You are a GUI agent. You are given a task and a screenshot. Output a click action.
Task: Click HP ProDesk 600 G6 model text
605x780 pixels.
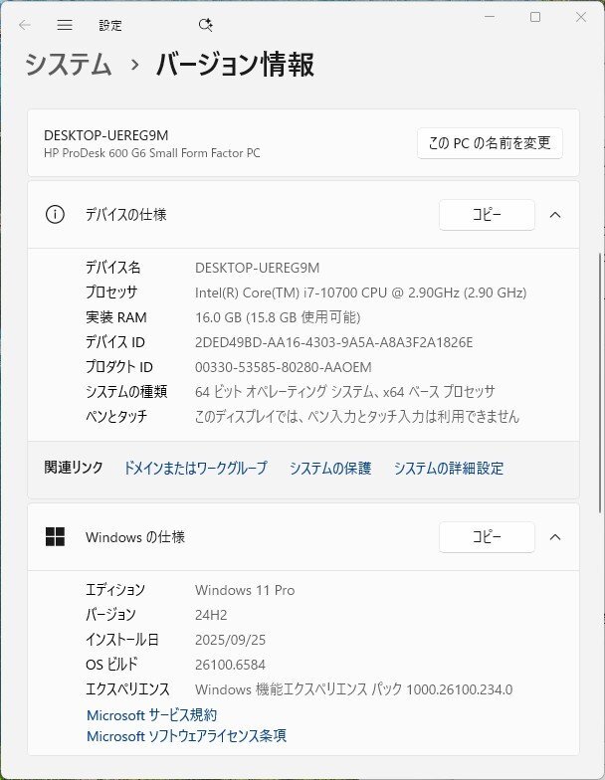[x=151, y=153]
